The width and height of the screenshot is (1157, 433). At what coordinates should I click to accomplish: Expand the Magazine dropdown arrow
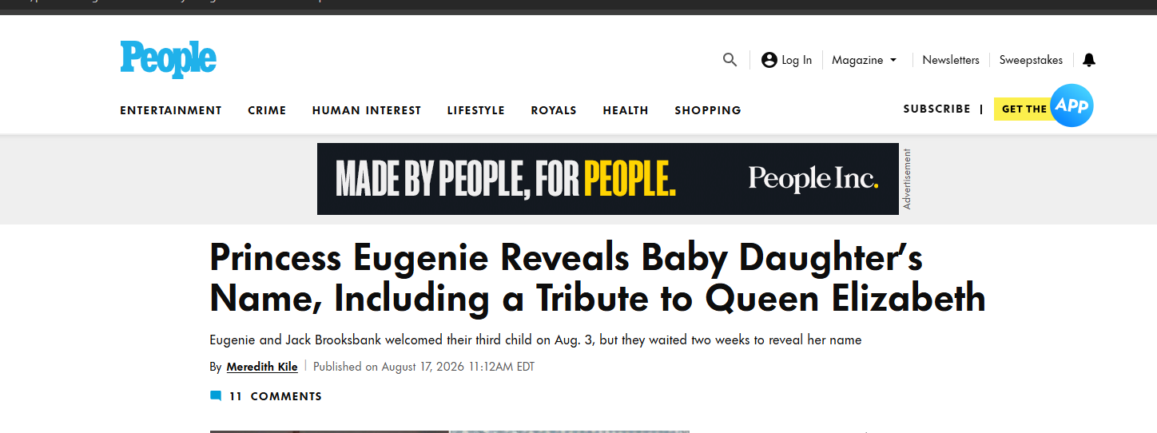tap(893, 60)
